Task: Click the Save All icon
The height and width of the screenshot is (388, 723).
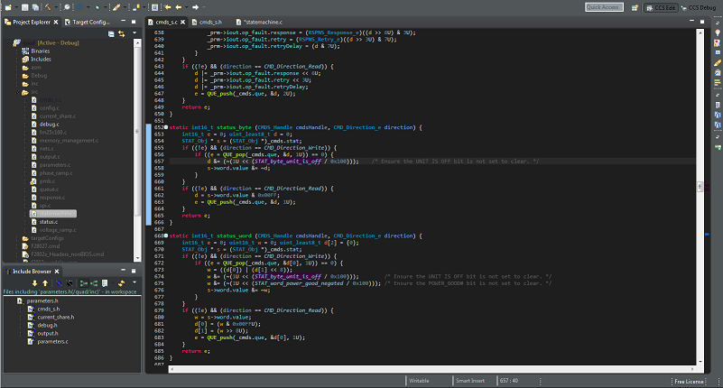Action: pos(35,7)
